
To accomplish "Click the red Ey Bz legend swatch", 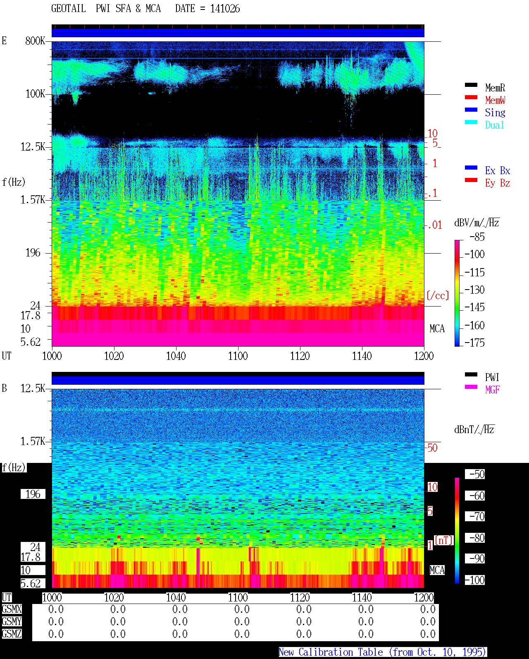I will [x=471, y=180].
